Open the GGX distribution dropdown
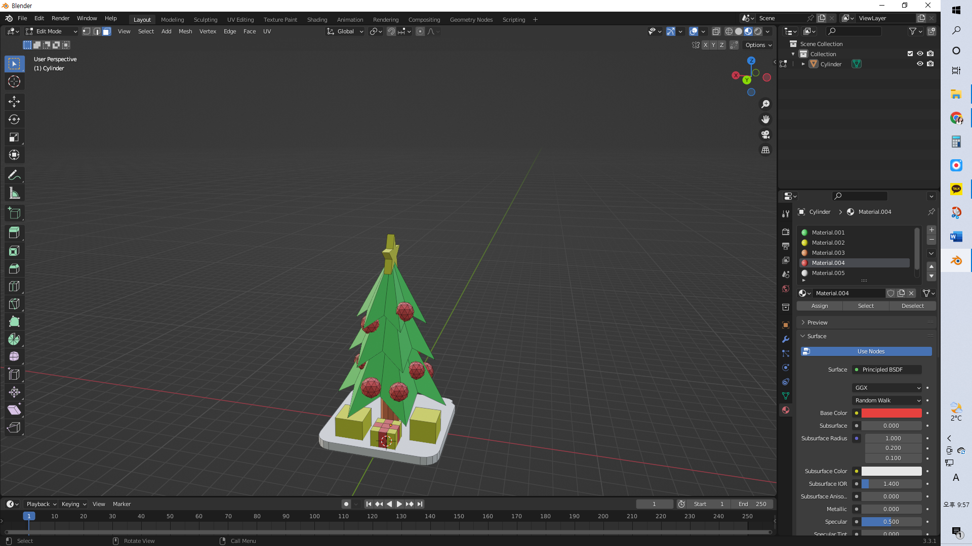The height and width of the screenshot is (546, 972). pos(887,388)
